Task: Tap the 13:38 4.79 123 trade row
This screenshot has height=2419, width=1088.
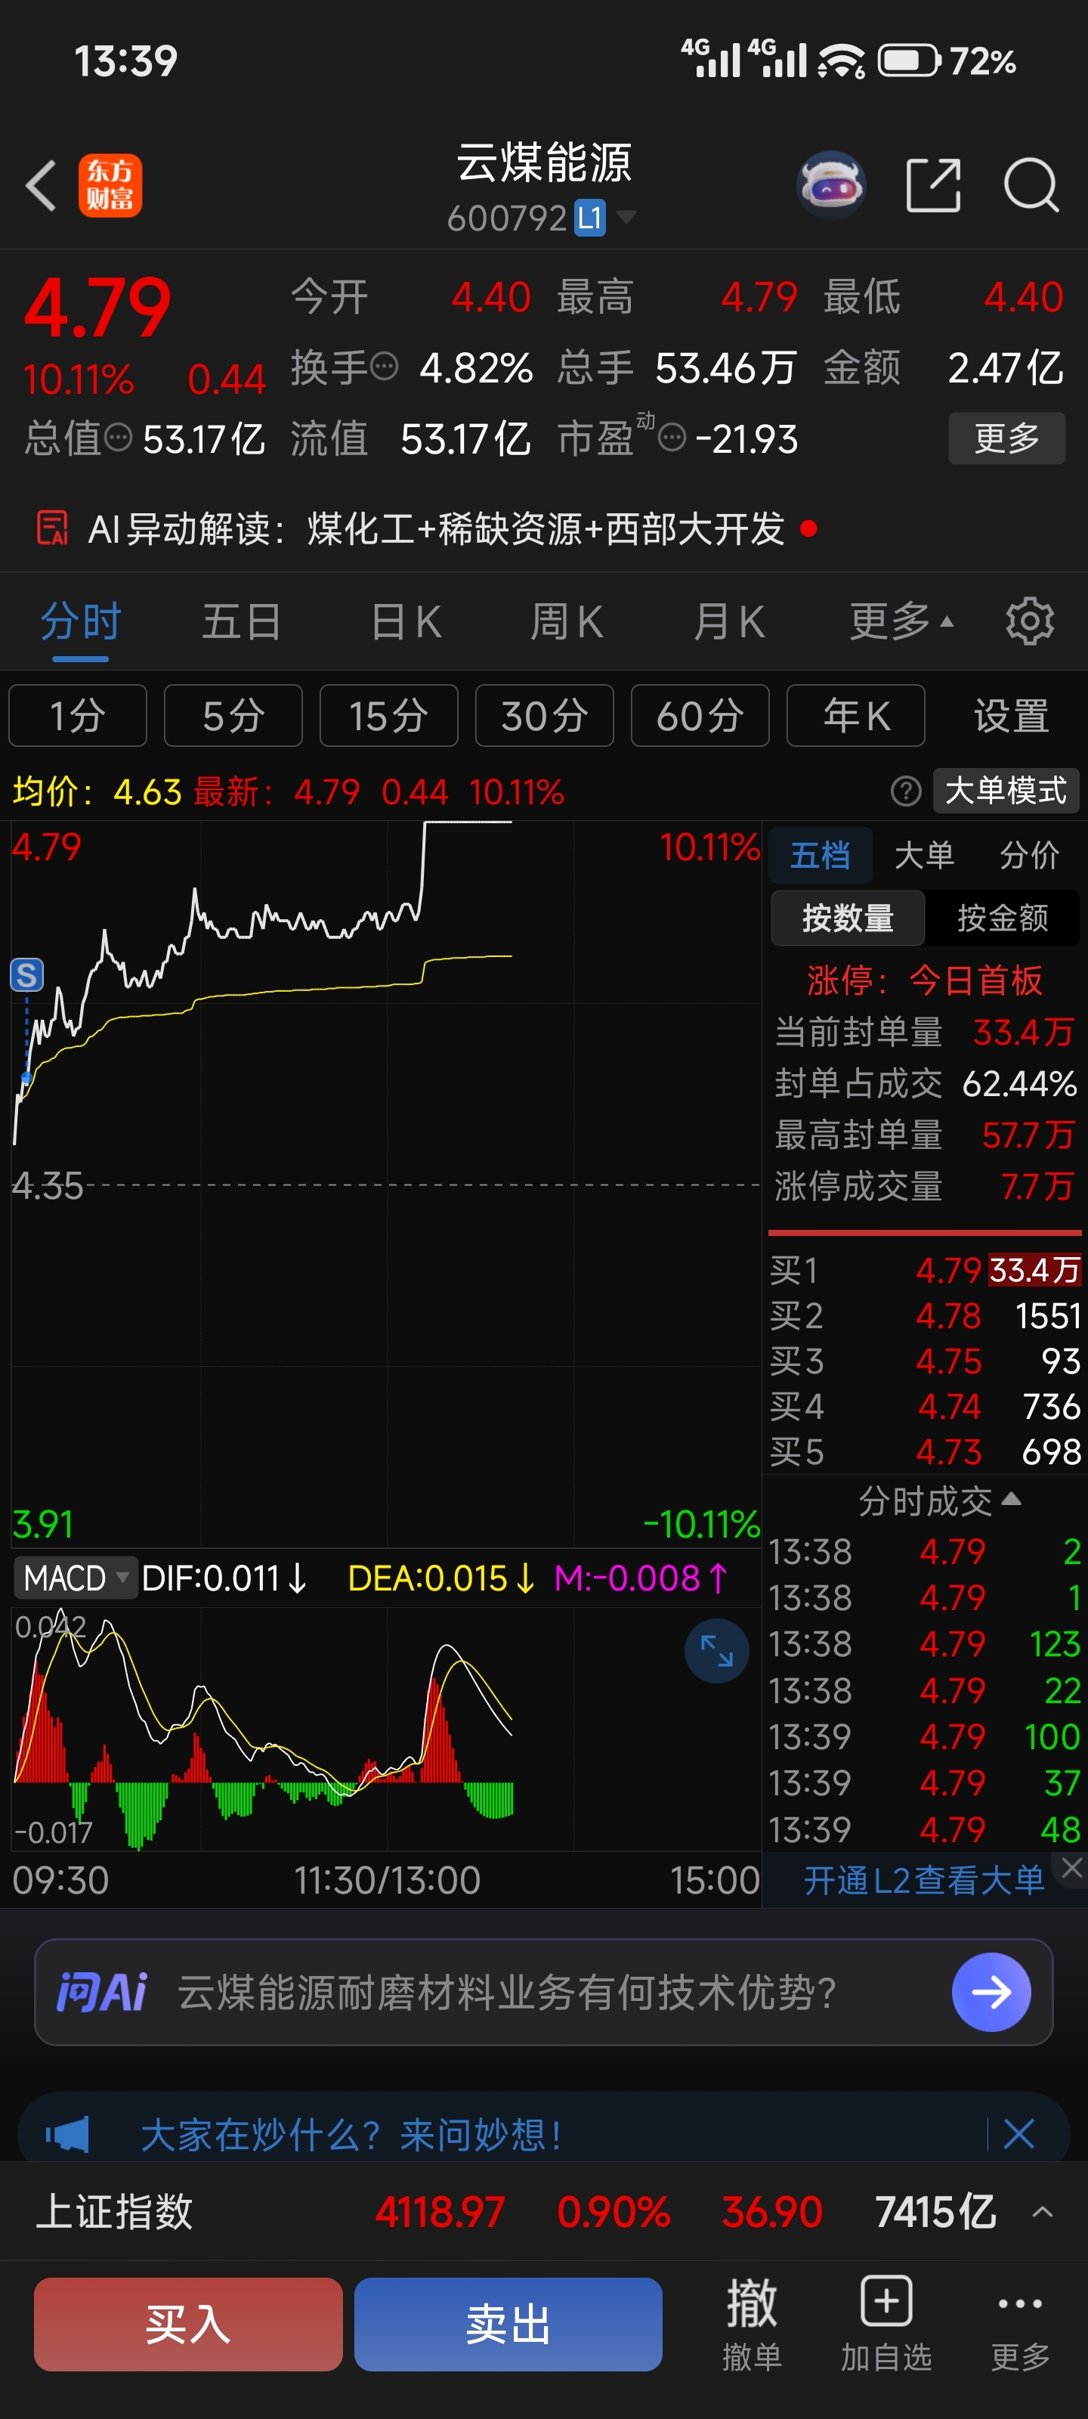Action: pos(925,1643)
